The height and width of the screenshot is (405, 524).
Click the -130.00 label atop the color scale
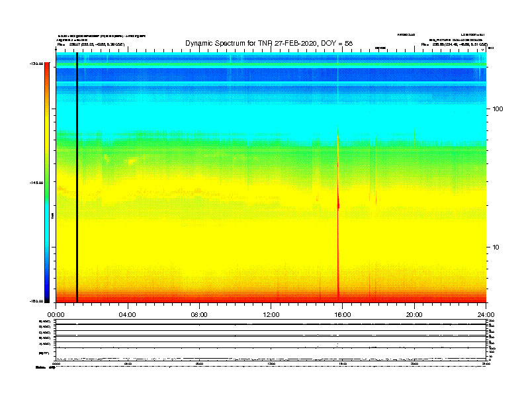(36, 64)
